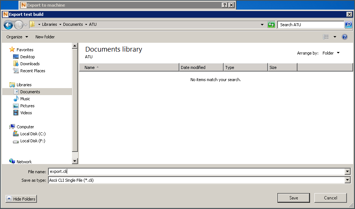Screen dimensions: 355x209
Task: Sort by the Size column header
Action: pyautogui.click(x=283, y=67)
